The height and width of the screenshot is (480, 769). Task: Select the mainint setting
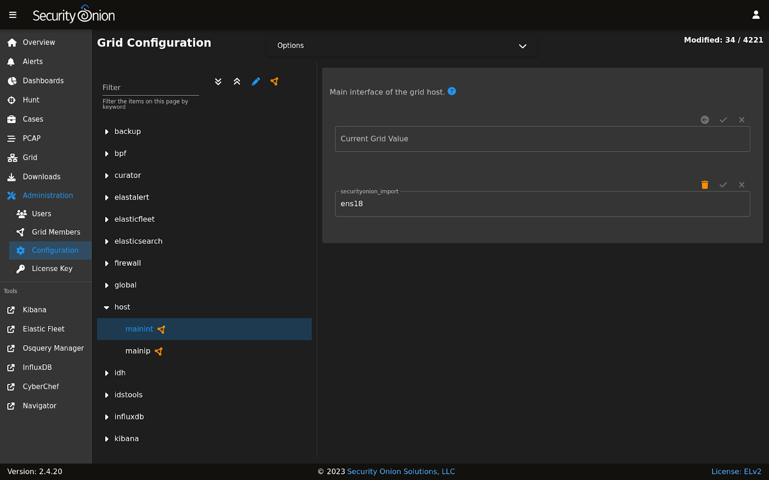point(204,329)
